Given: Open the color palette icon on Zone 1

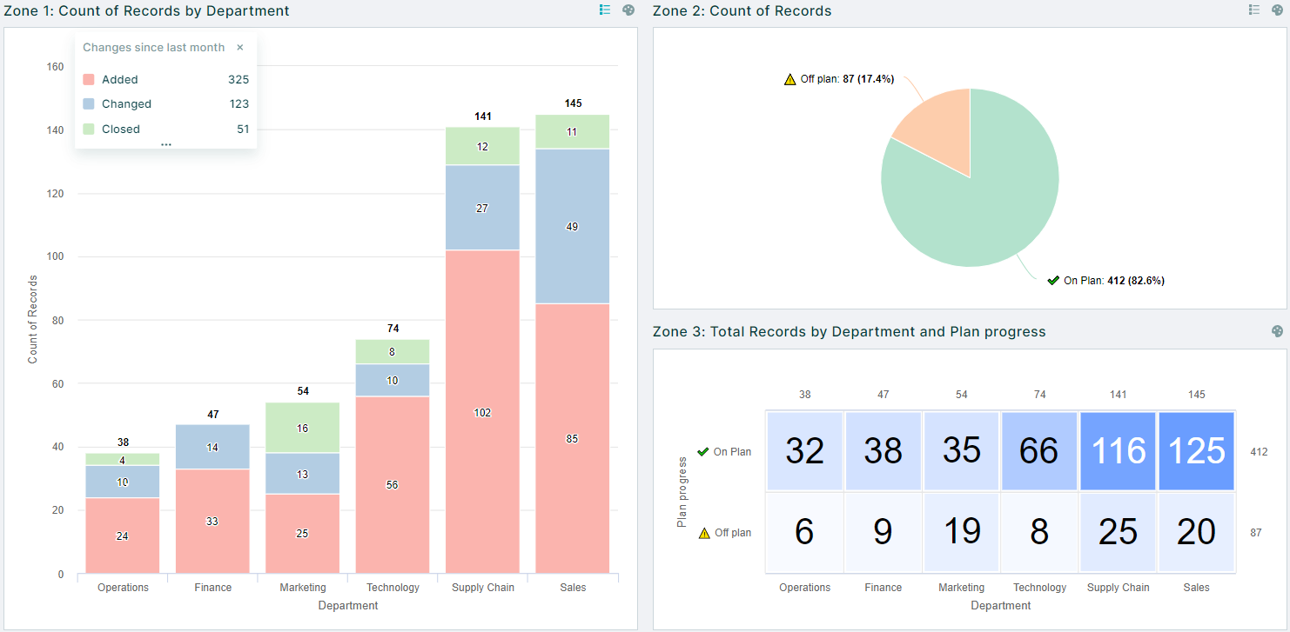Looking at the screenshot, I should pyautogui.click(x=628, y=10).
